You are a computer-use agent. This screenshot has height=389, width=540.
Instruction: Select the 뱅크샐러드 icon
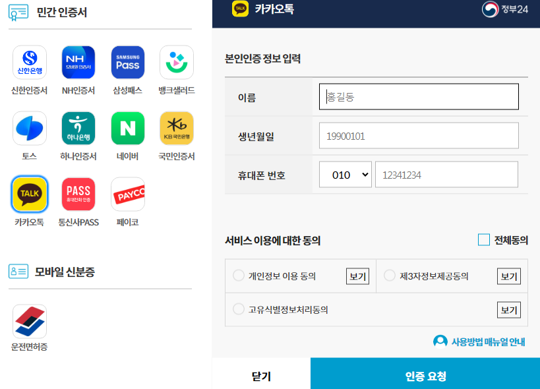175,62
